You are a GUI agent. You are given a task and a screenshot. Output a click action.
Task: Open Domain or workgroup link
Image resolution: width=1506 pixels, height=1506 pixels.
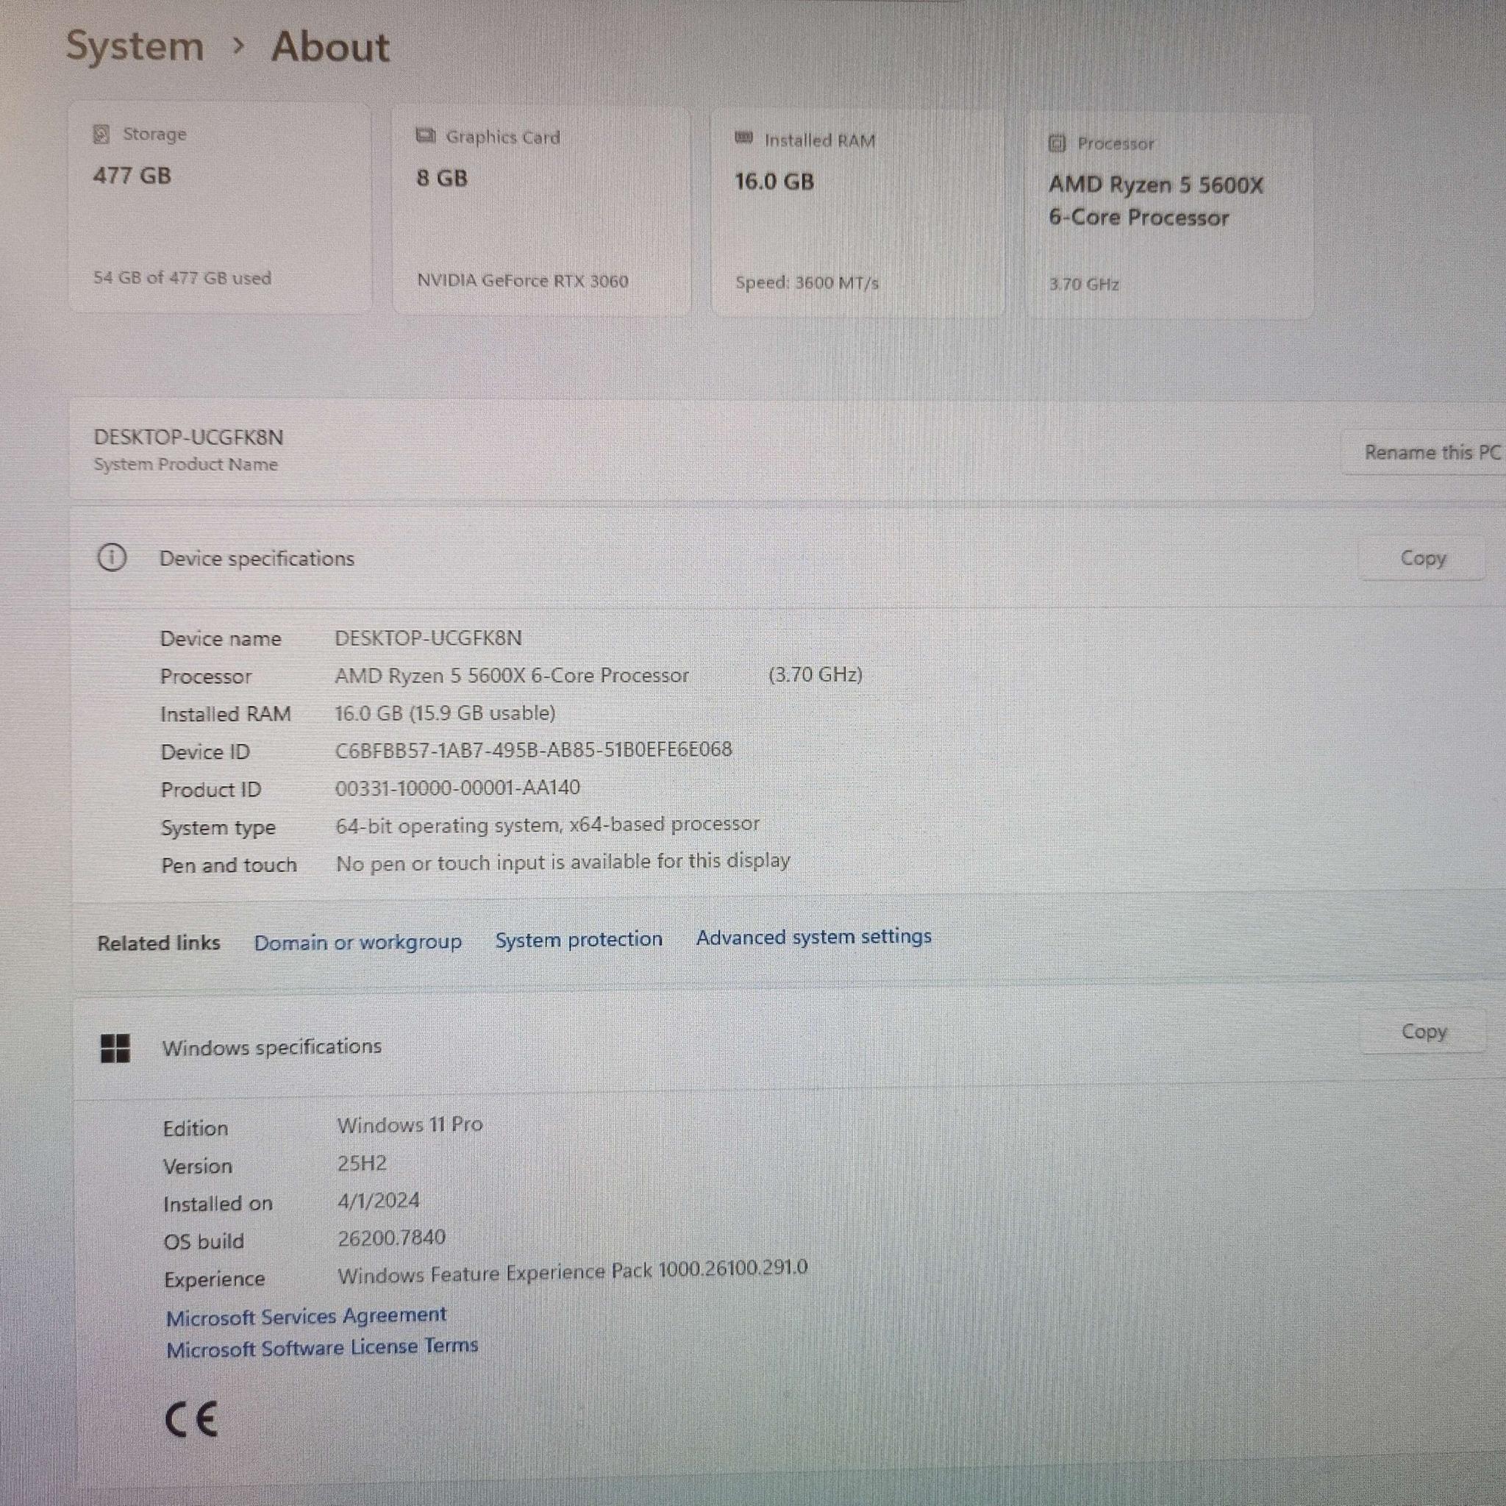(x=358, y=943)
